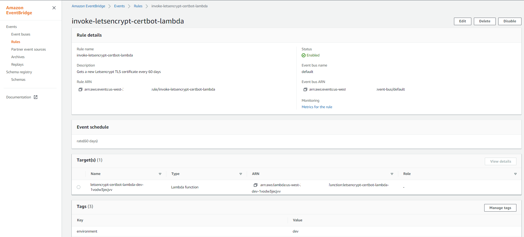Select Schema registry section in sidebar

[19, 72]
